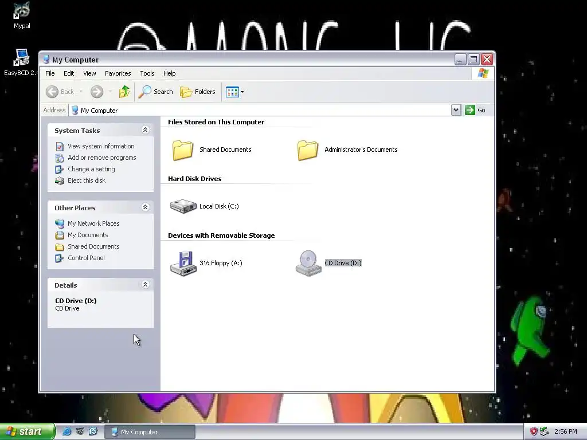Click the Hard Disk Drives group header
The image size is (587, 440).
click(195, 179)
